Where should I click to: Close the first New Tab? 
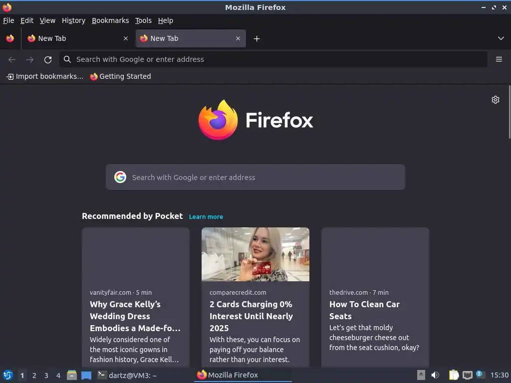[x=125, y=38]
